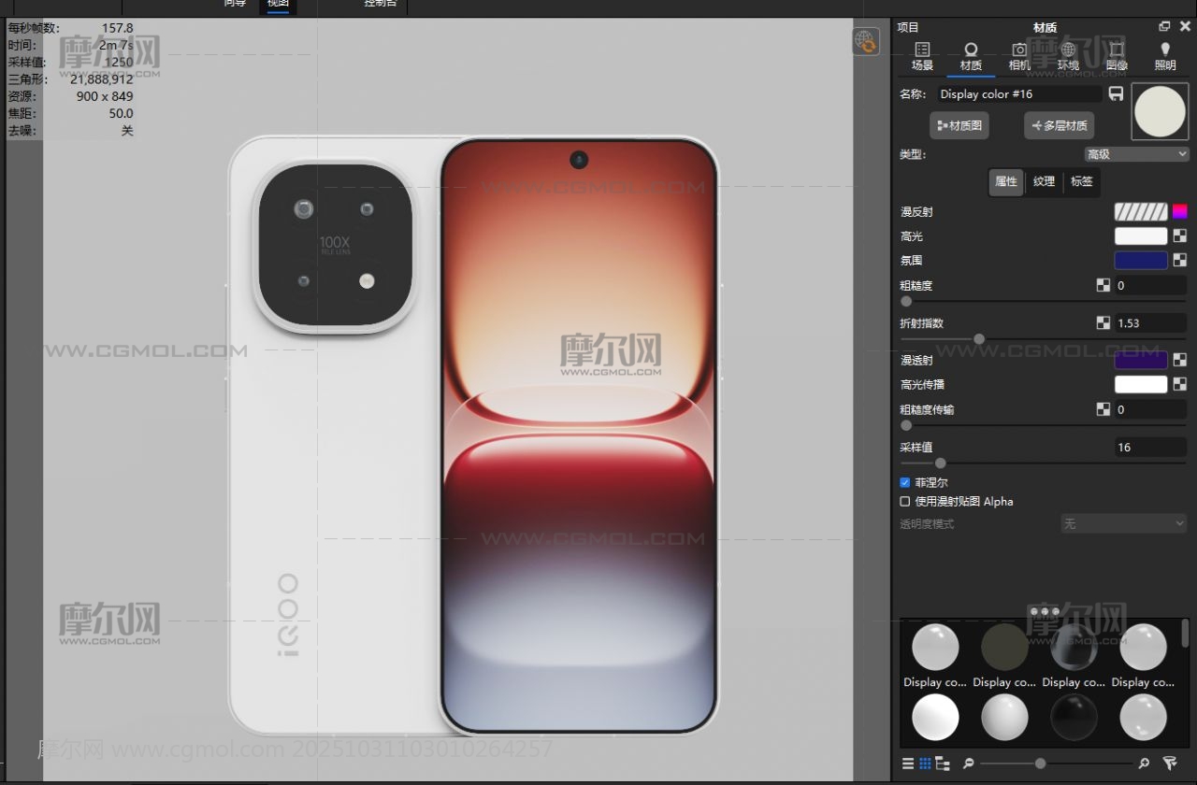The image size is (1197, 785).
Task: Click the save material floppy disk icon
Action: click(1116, 94)
